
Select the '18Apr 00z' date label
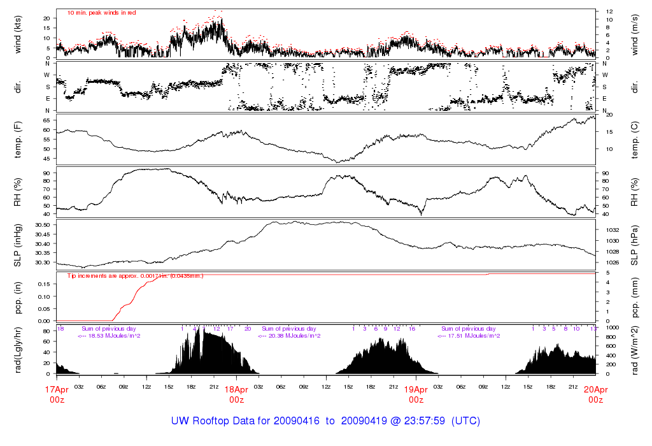click(236, 394)
